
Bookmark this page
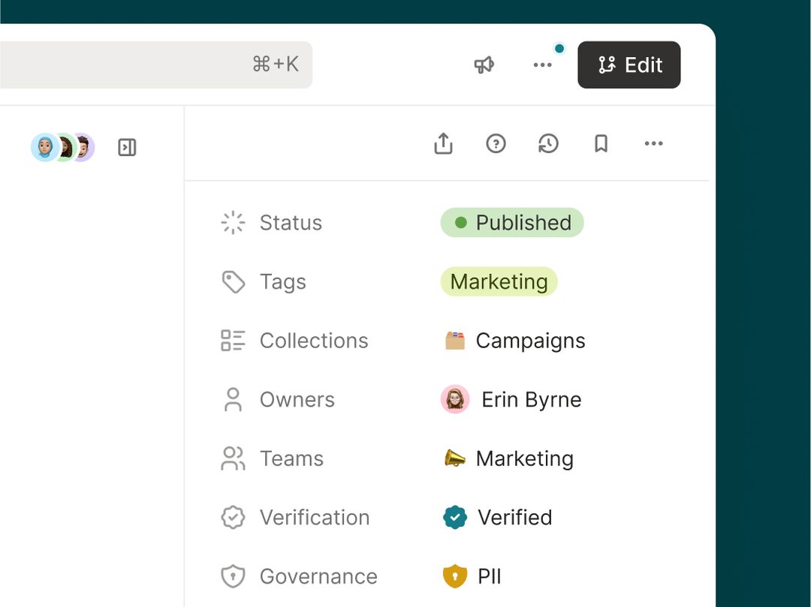[601, 143]
